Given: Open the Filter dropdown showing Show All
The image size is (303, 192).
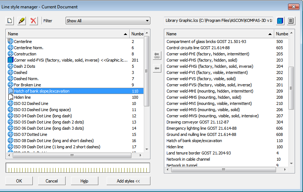Looking at the screenshot, I should [x=108, y=21].
